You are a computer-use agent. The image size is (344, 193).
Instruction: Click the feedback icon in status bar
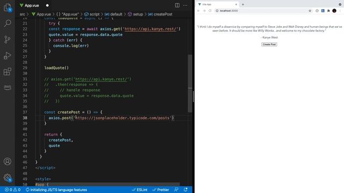[176, 190]
